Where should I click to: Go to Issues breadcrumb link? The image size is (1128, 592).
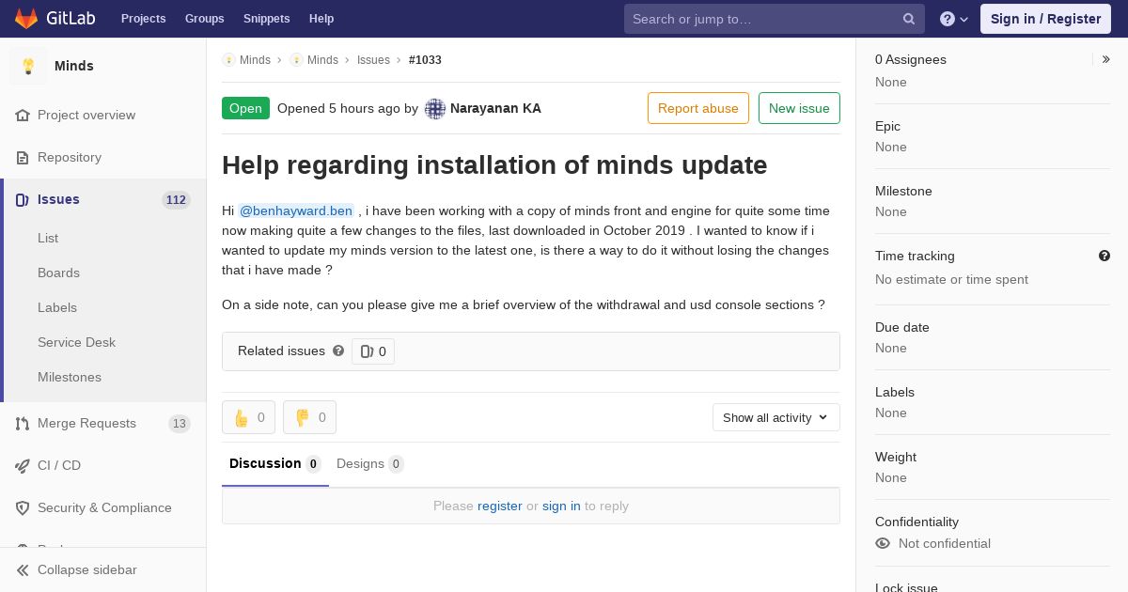[x=373, y=59]
